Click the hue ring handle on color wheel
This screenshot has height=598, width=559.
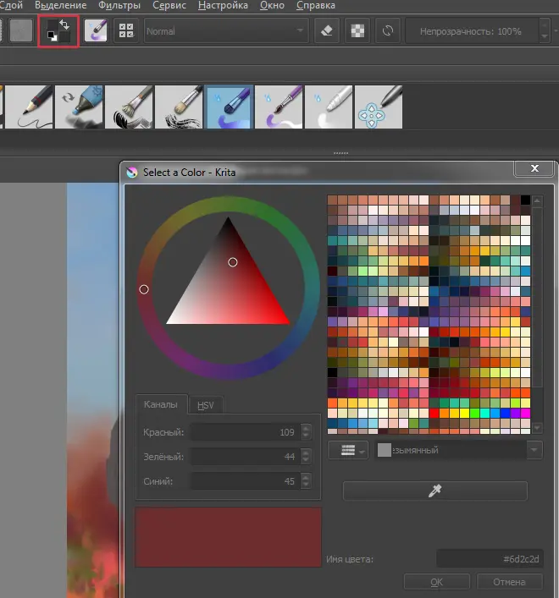[x=144, y=289]
